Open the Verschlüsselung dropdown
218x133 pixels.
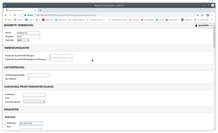pos(34,102)
